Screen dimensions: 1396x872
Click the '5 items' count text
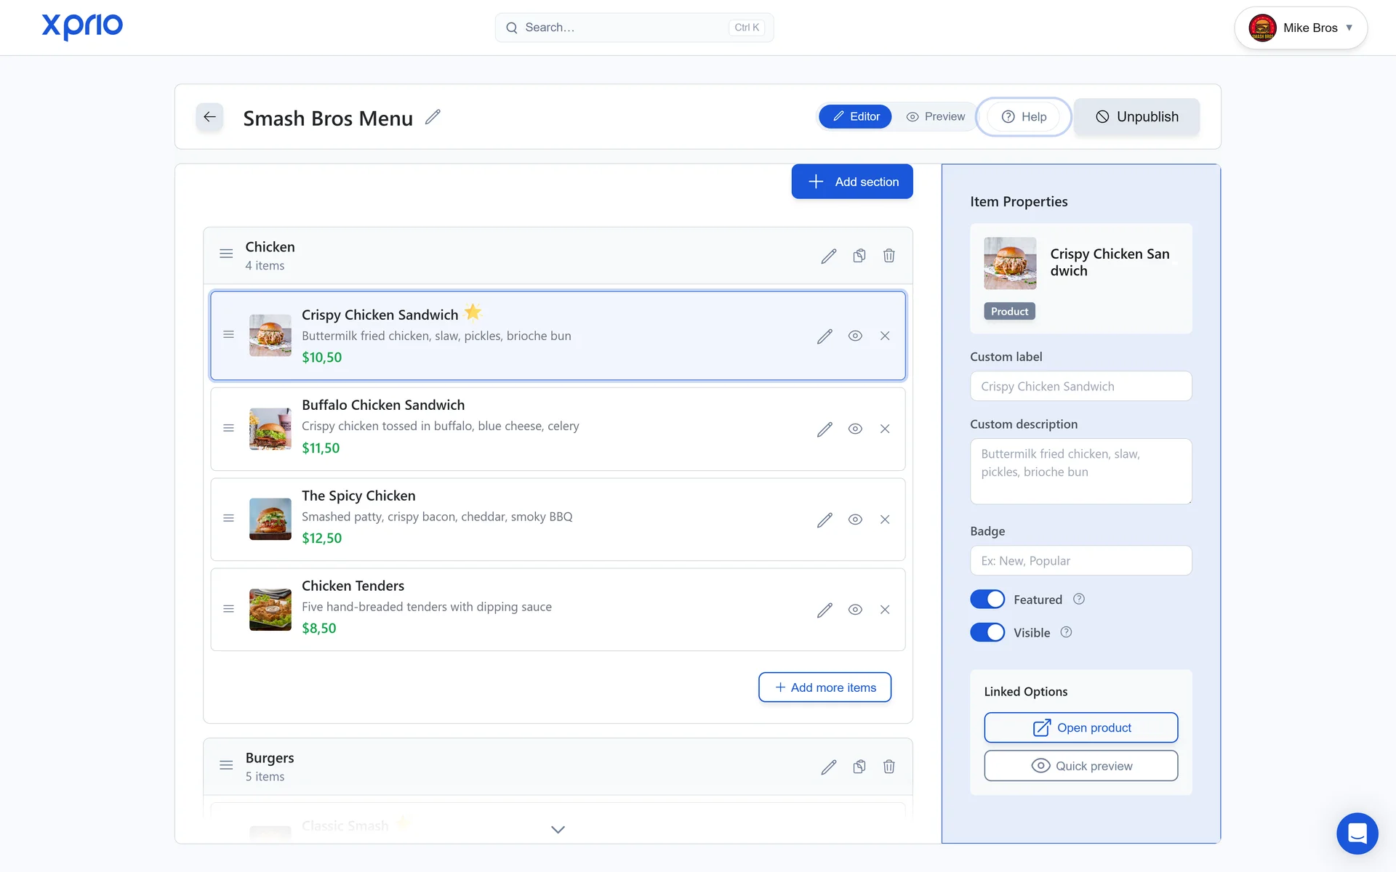pos(265,777)
